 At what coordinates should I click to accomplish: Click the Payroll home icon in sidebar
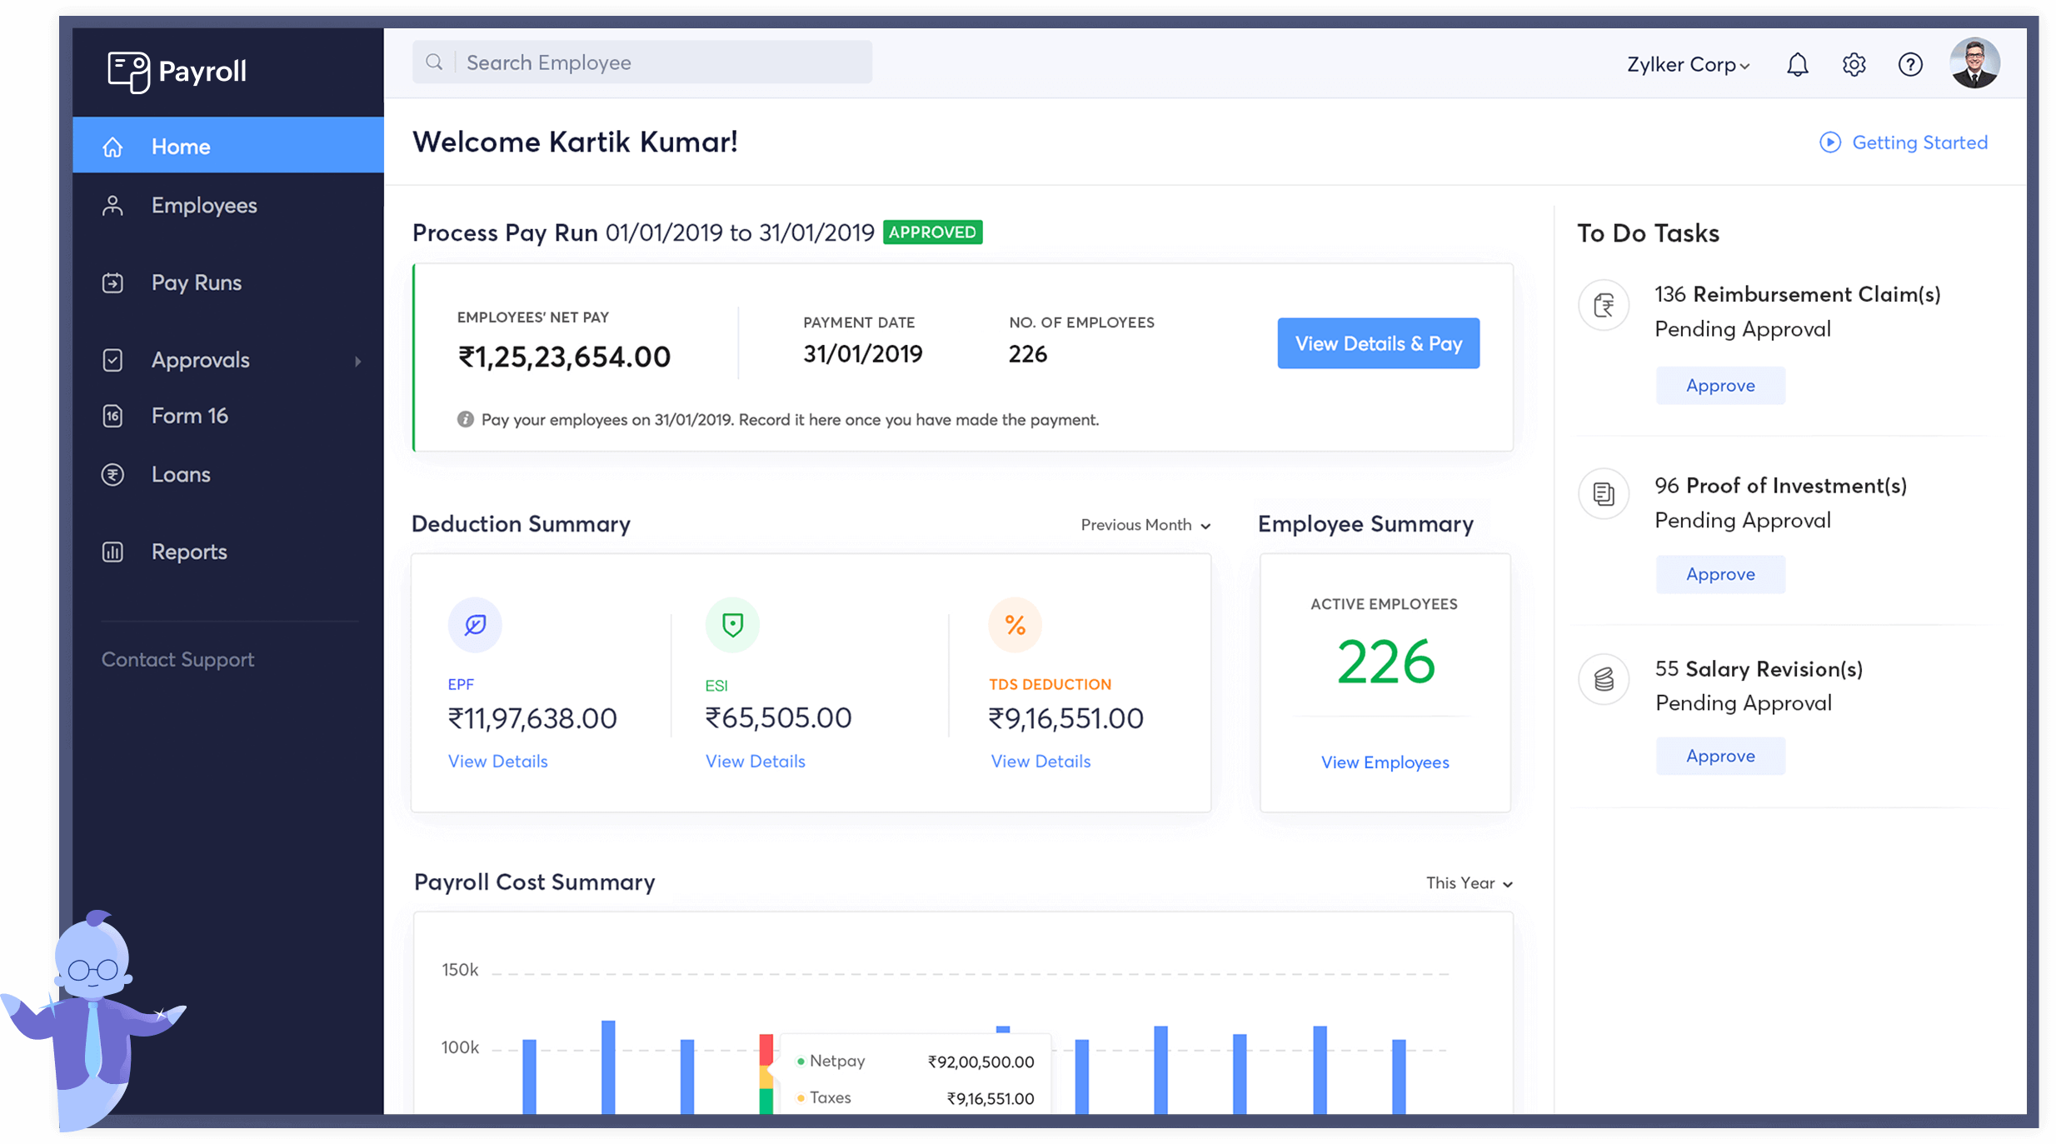click(x=112, y=145)
